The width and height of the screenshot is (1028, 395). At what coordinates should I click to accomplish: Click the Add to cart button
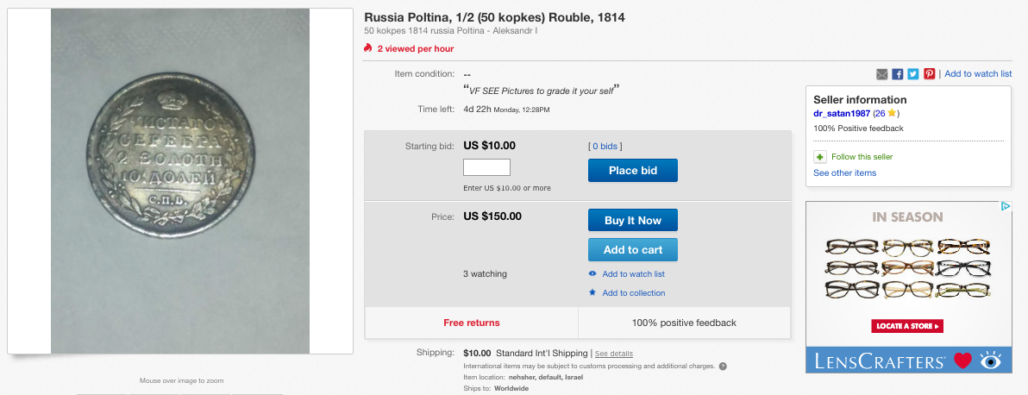click(633, 250)
